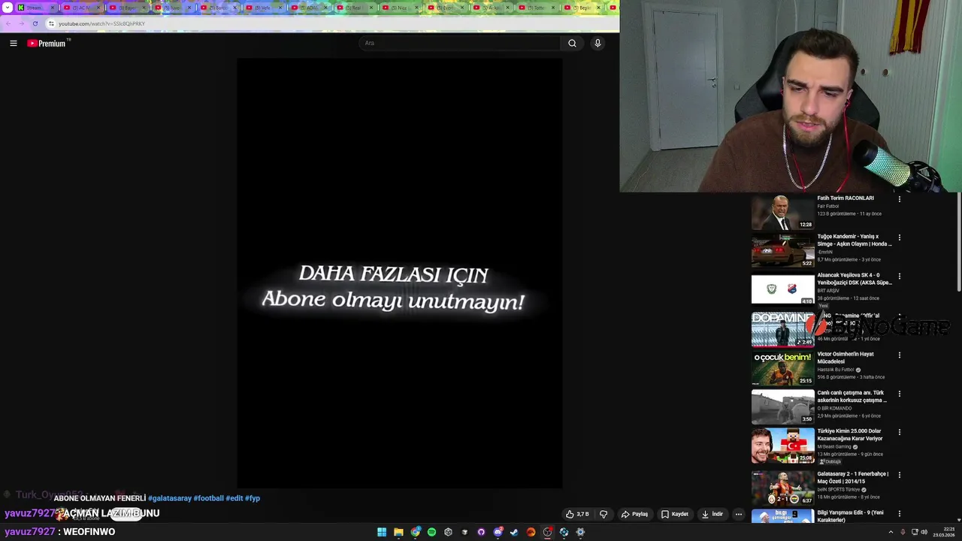Open more actions ellipsis below video
The height and width of the screenshot is (541, 962).
click(x=738, y=514)
